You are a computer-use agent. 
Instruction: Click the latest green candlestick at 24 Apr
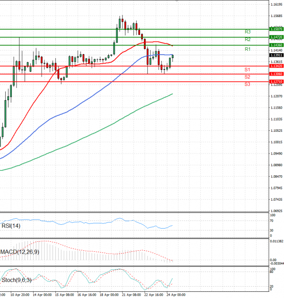point(173,57)
